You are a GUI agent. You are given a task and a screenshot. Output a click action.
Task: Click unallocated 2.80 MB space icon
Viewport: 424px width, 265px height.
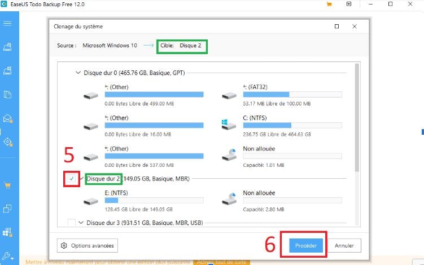pos(229,199)
